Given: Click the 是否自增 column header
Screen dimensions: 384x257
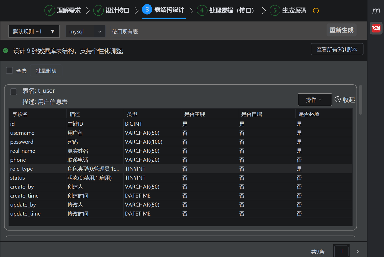Looking at the screenshot, I should point(267,114).
